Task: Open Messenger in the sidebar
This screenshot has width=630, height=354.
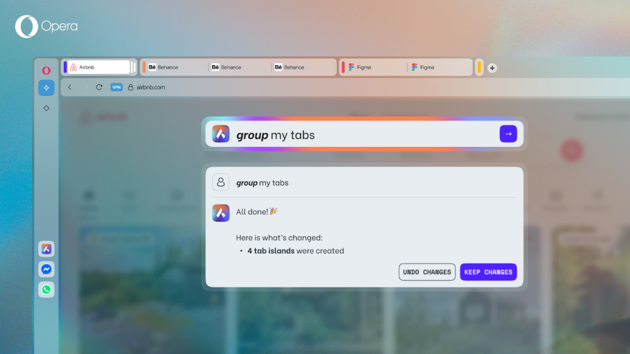Action: pos(46,269)
